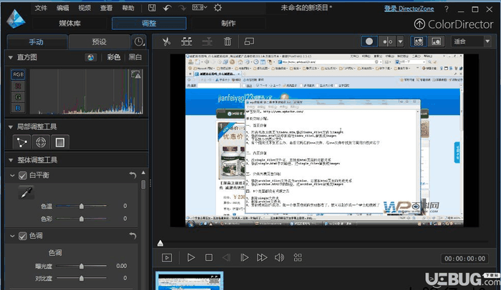Click the playhead marker on timeline
This screenshot has width=501, height=290.
click(x=160, y=244)
